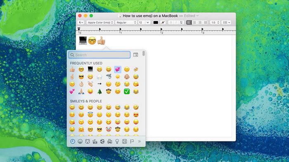
Task: Toggle italic formatting
Action: [x=176, y=22]
